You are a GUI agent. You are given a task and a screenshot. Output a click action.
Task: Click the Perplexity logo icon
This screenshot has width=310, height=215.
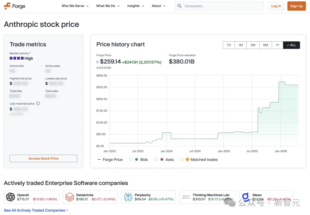click(128, 197)
